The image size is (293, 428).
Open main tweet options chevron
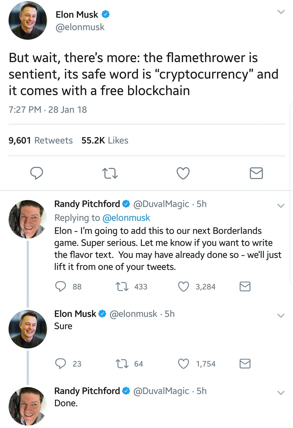[281, 12]
